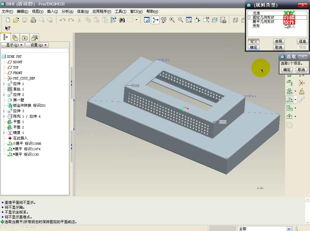Expand the 拉伸 1 tree node
This screenshot has width=310, height=231.
pyautogui.click(x=4, y=84)
